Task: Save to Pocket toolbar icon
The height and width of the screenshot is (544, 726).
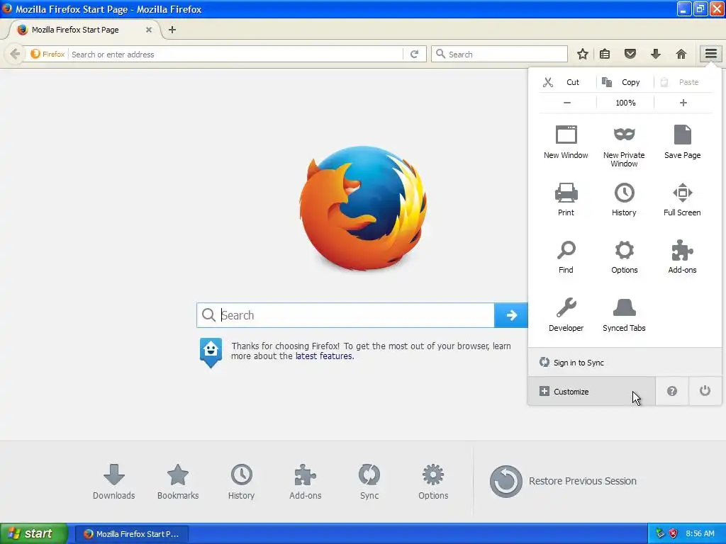Action: pos(630,54)
